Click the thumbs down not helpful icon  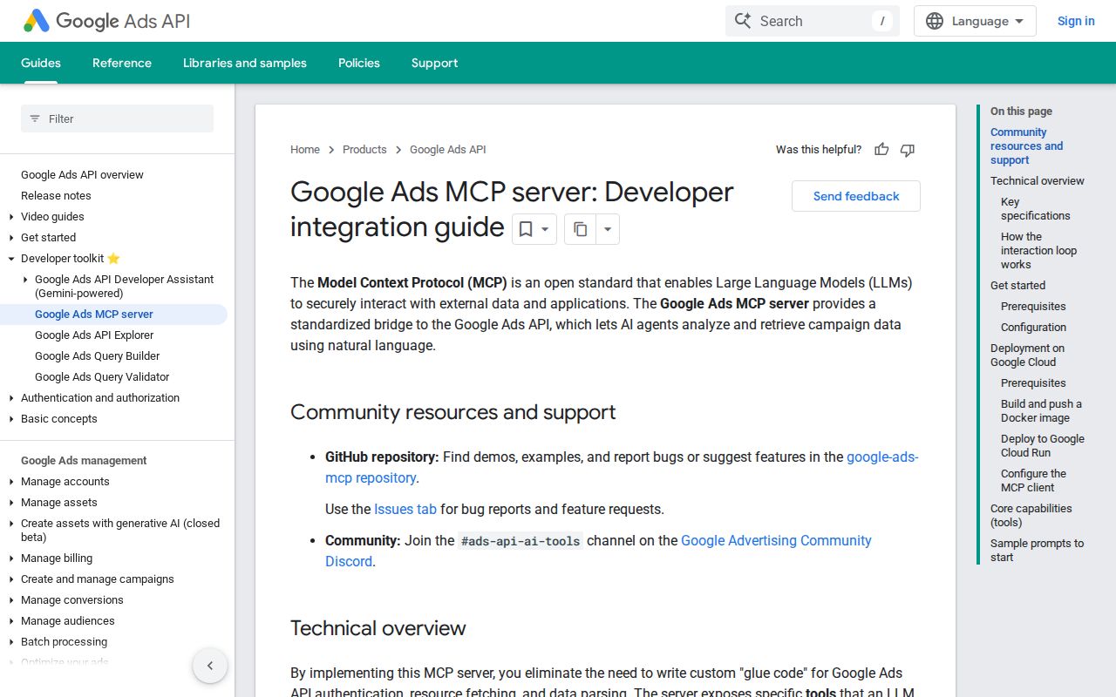(908, 150)
